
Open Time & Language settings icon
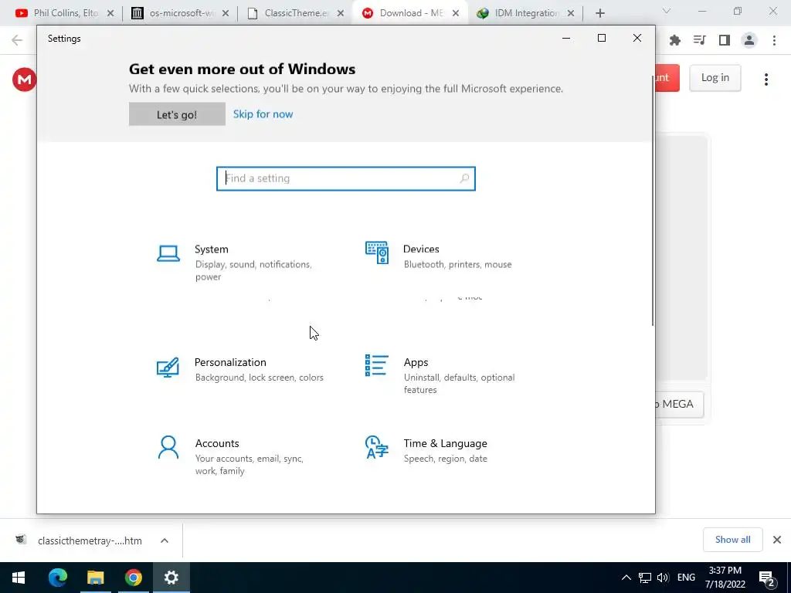[376, 447]
